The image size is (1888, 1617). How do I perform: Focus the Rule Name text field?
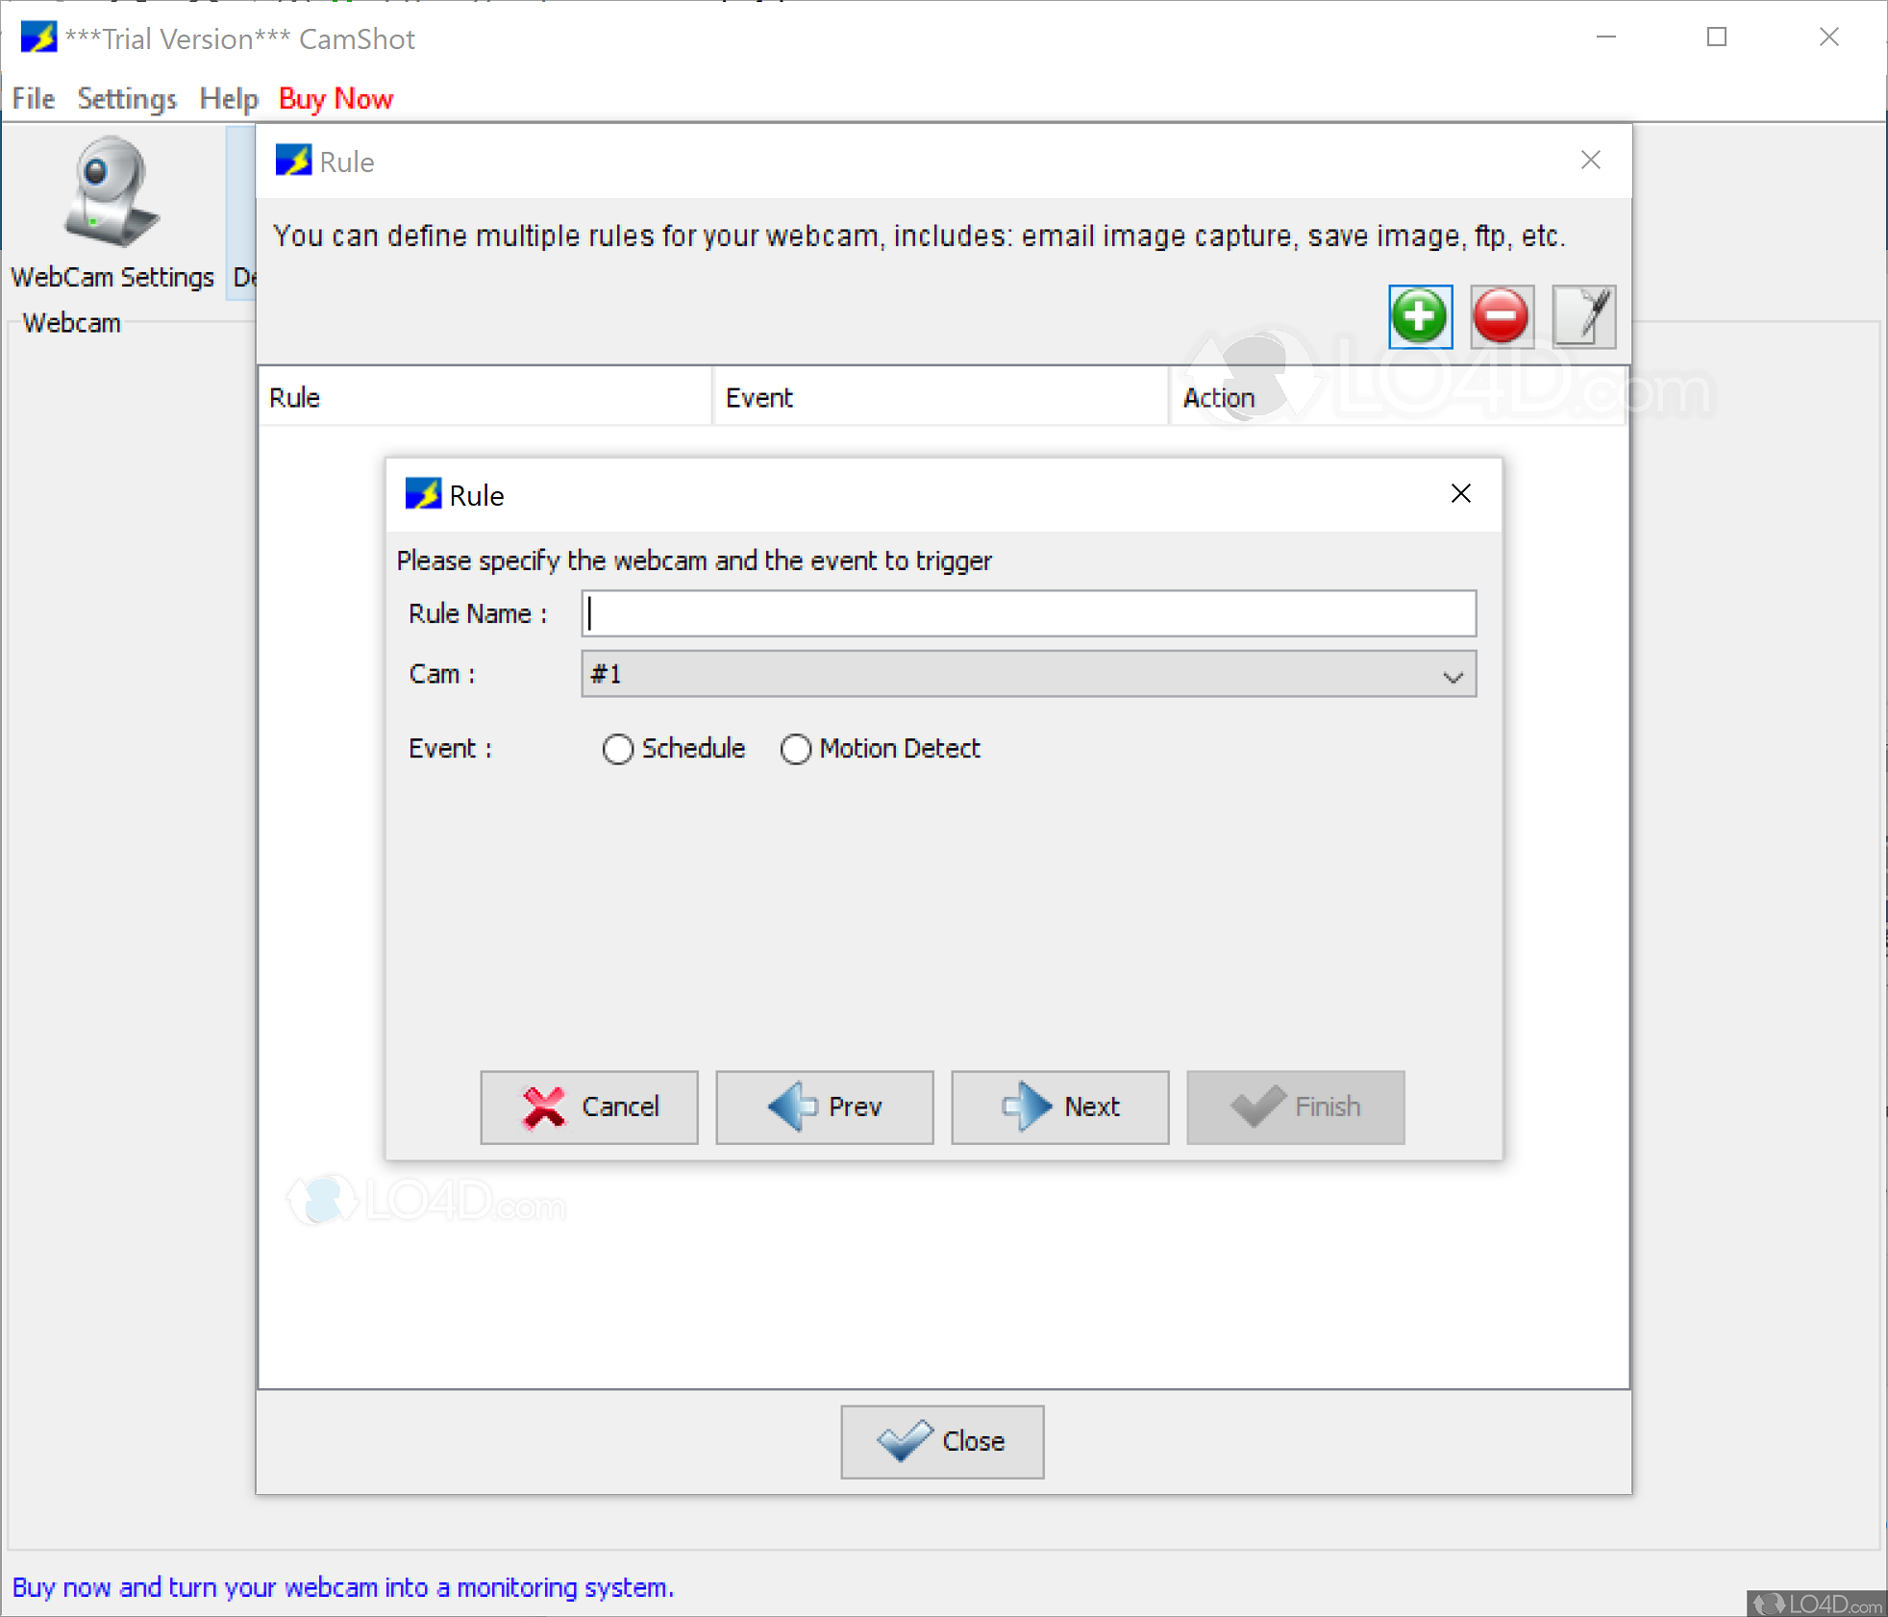pyautogui.click(x=1029, y=613)
